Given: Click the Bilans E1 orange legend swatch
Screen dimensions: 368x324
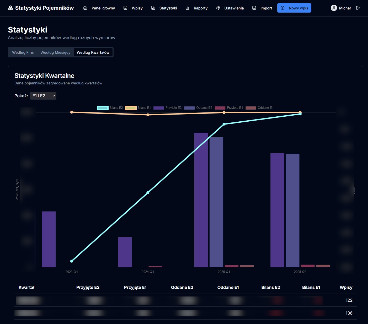Looking at the screenshot, I should point(131,108).
